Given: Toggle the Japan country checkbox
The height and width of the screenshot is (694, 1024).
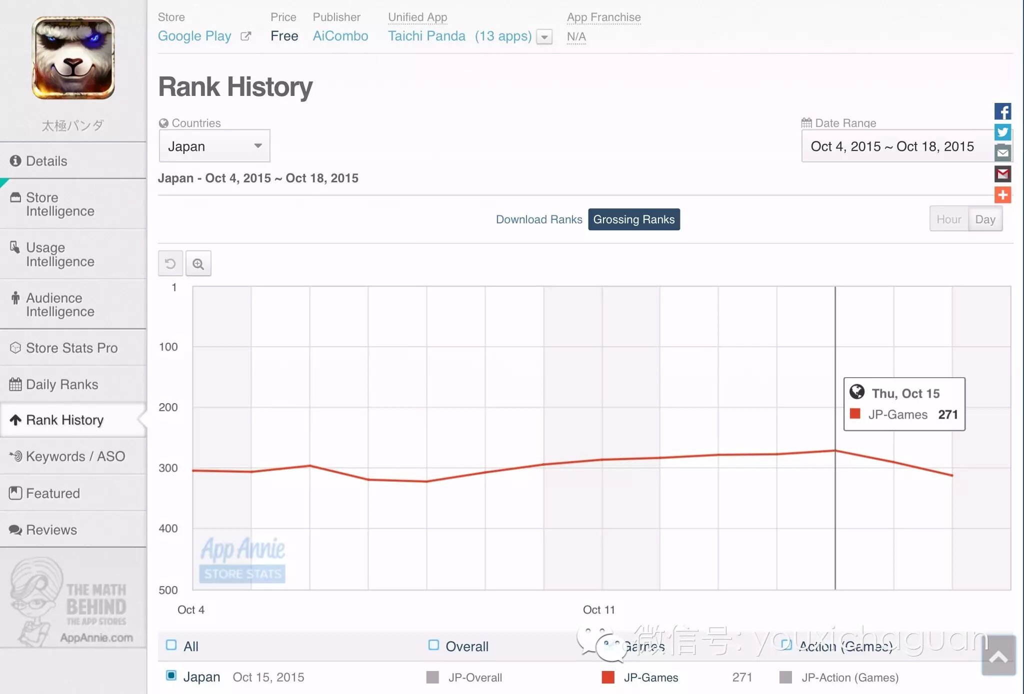Looking at the screenshot, I should point(171,676).
